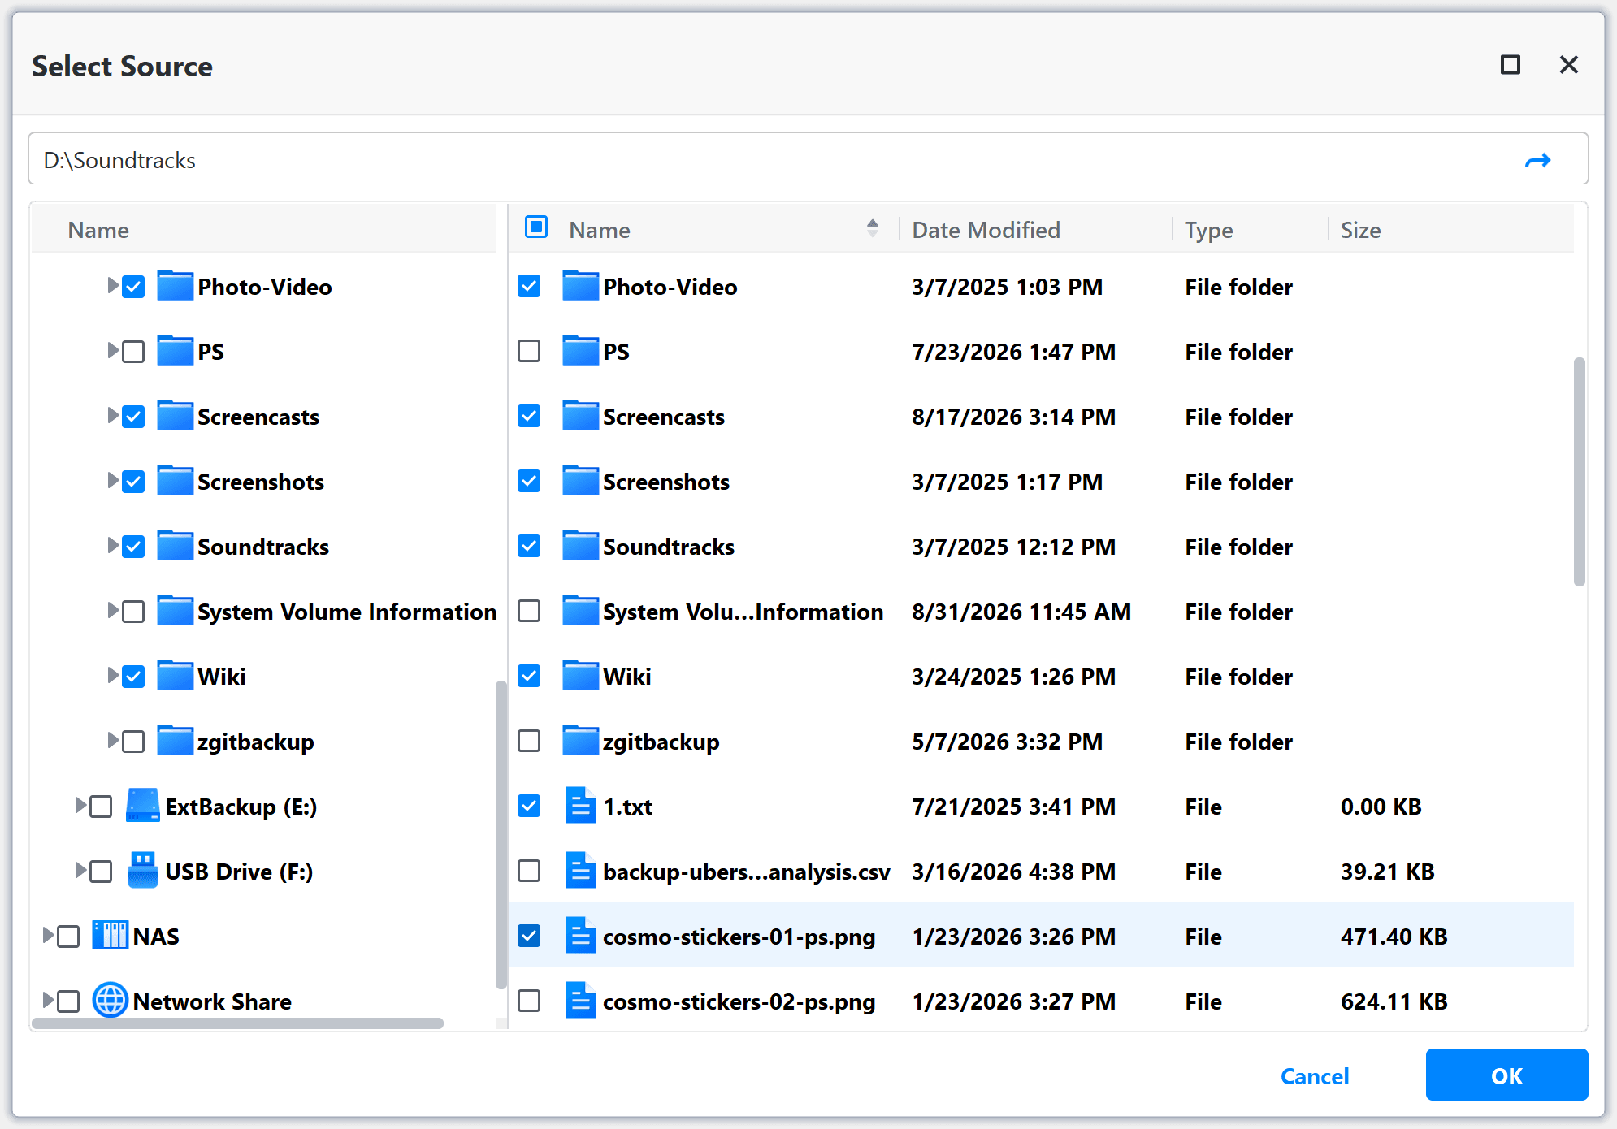Expand the Network Share node

point(48,1000)
